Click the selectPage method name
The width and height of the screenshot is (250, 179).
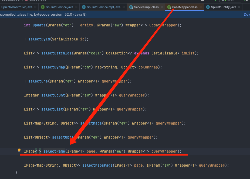[x=54, y=151]
